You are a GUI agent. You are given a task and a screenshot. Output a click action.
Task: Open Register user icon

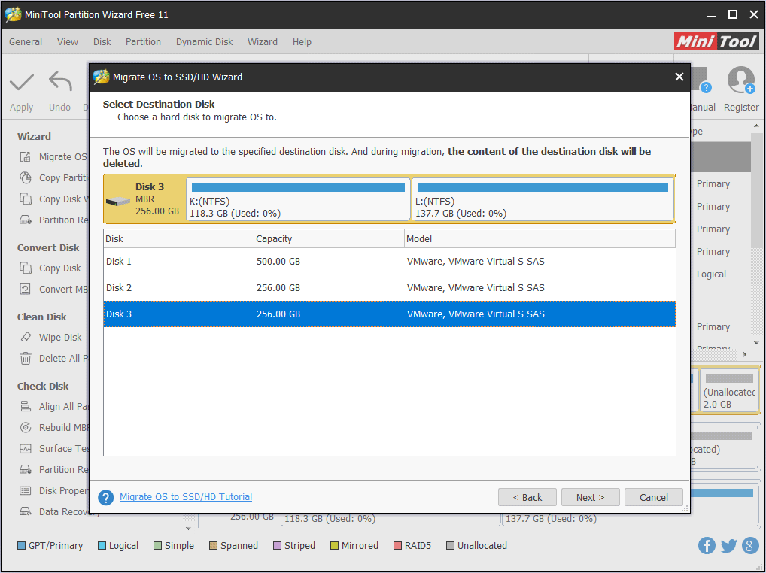pos(741,80)
